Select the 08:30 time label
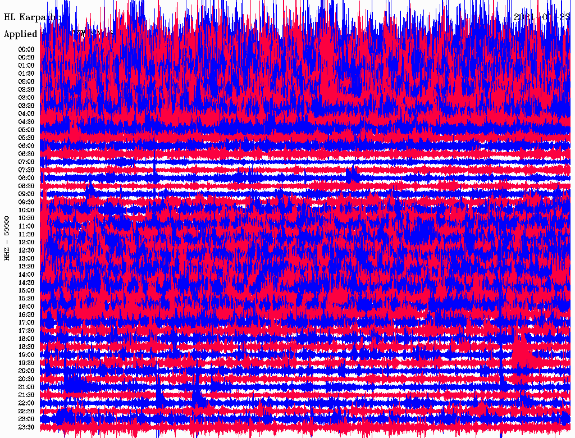The image size is (575, 438). coord(26,186)
